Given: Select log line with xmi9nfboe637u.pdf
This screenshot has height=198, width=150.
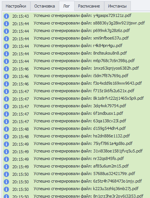Looking at the screenshot, I should (x=76, y=39).
